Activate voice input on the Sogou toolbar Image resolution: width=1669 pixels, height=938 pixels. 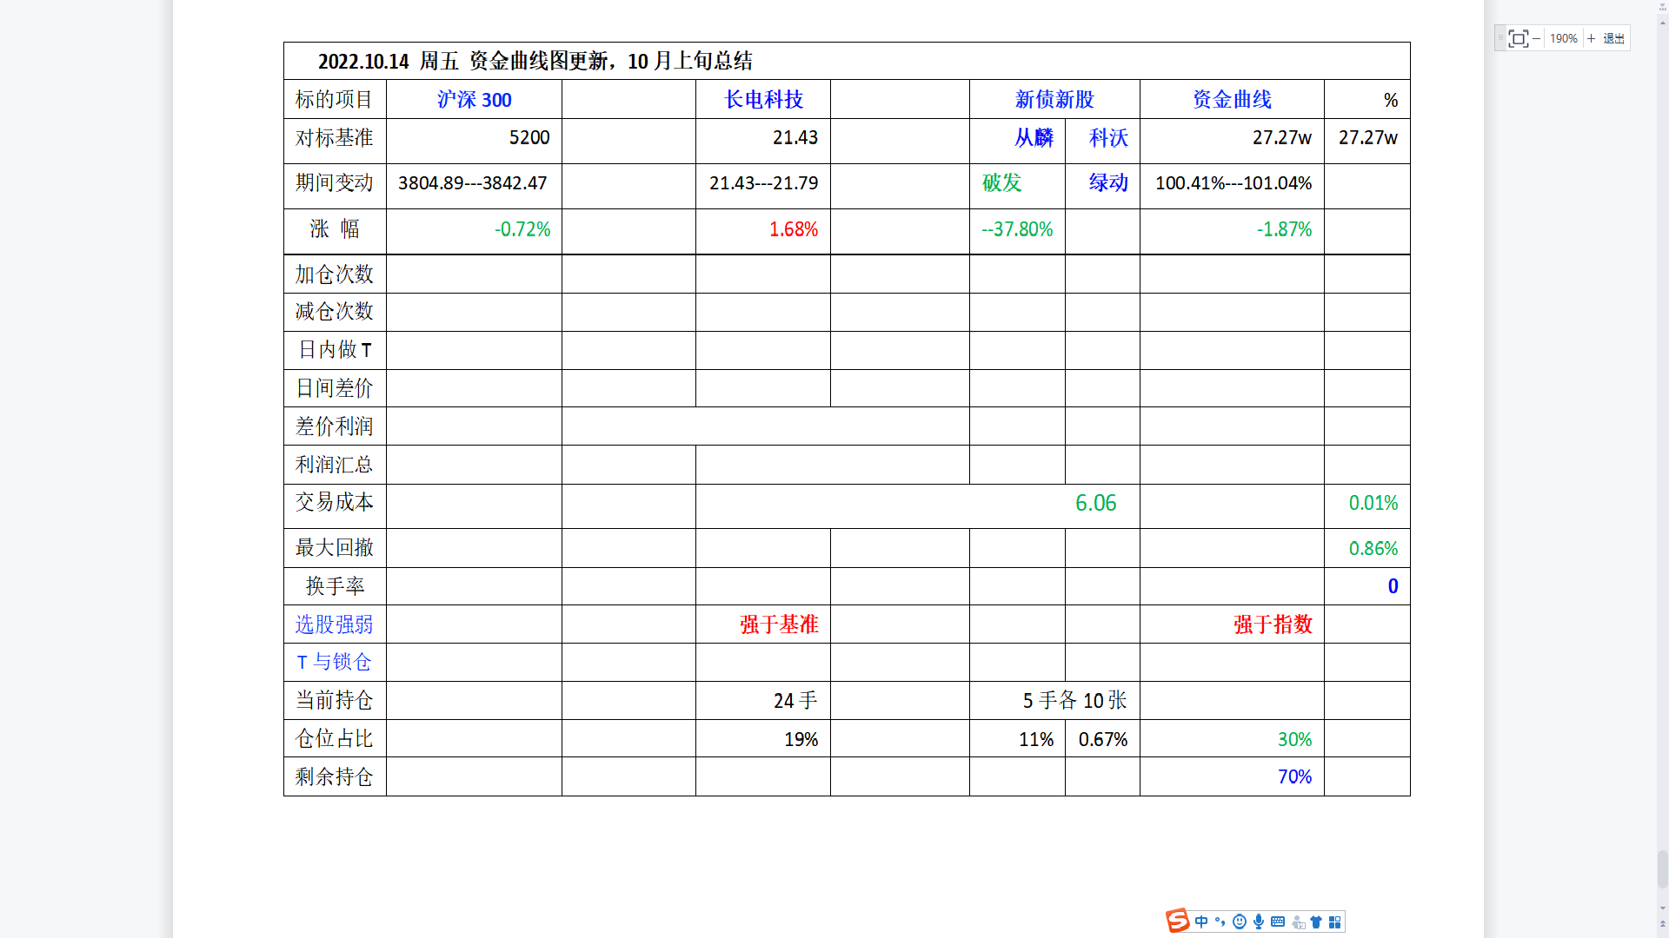(1259, 921)
